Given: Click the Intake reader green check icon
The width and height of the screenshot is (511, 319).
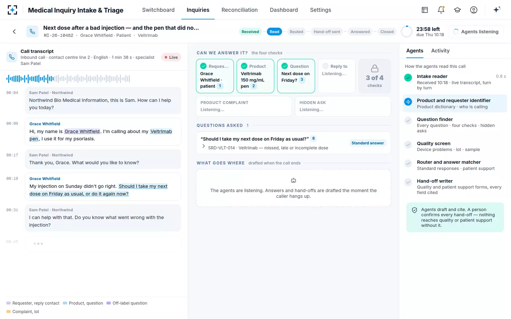Looking at the screenshot, I should pyautogui.click(x=408, y=78).
